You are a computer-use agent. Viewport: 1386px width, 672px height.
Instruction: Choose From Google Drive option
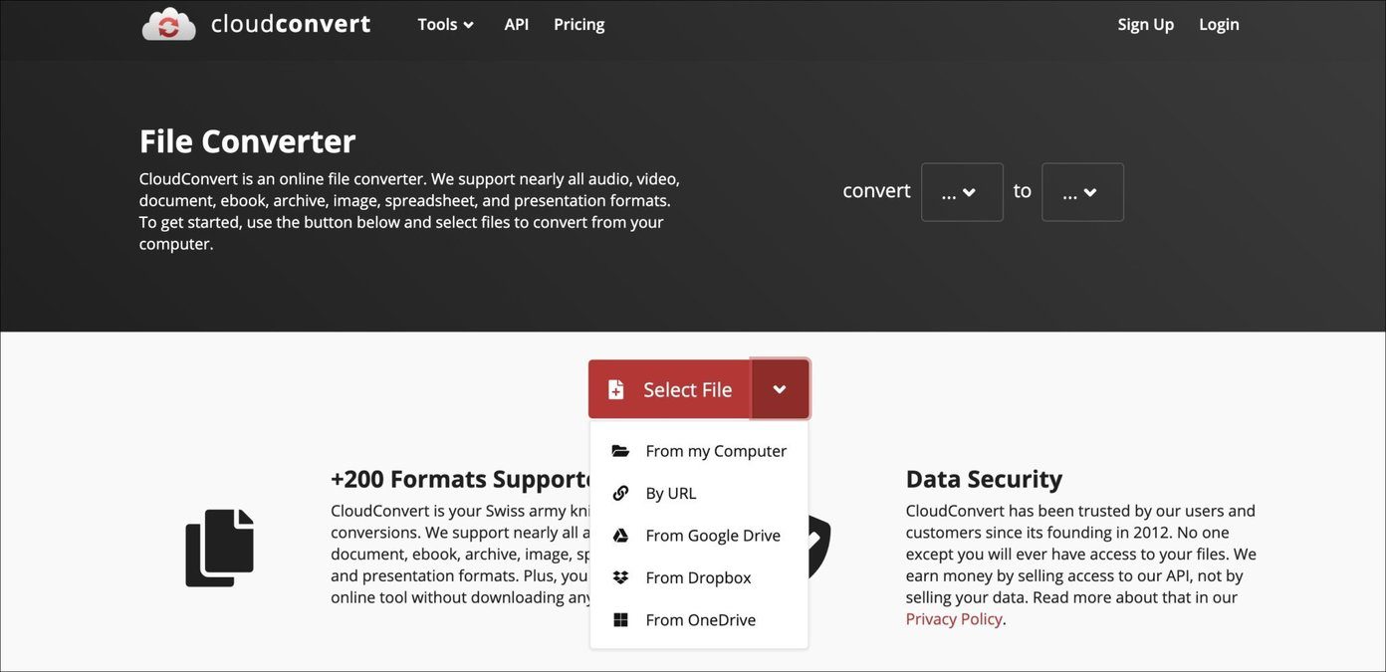pos(699,536)
